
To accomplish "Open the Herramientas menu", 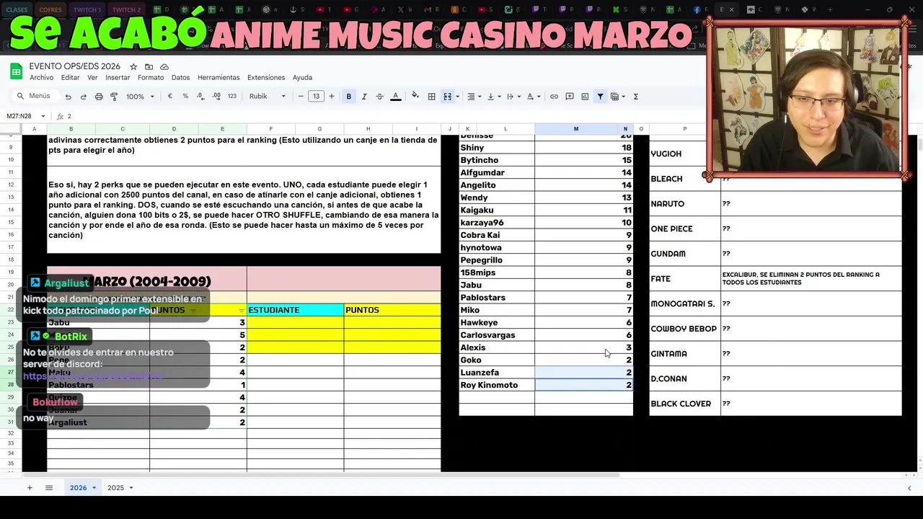I will coord(218,78).
